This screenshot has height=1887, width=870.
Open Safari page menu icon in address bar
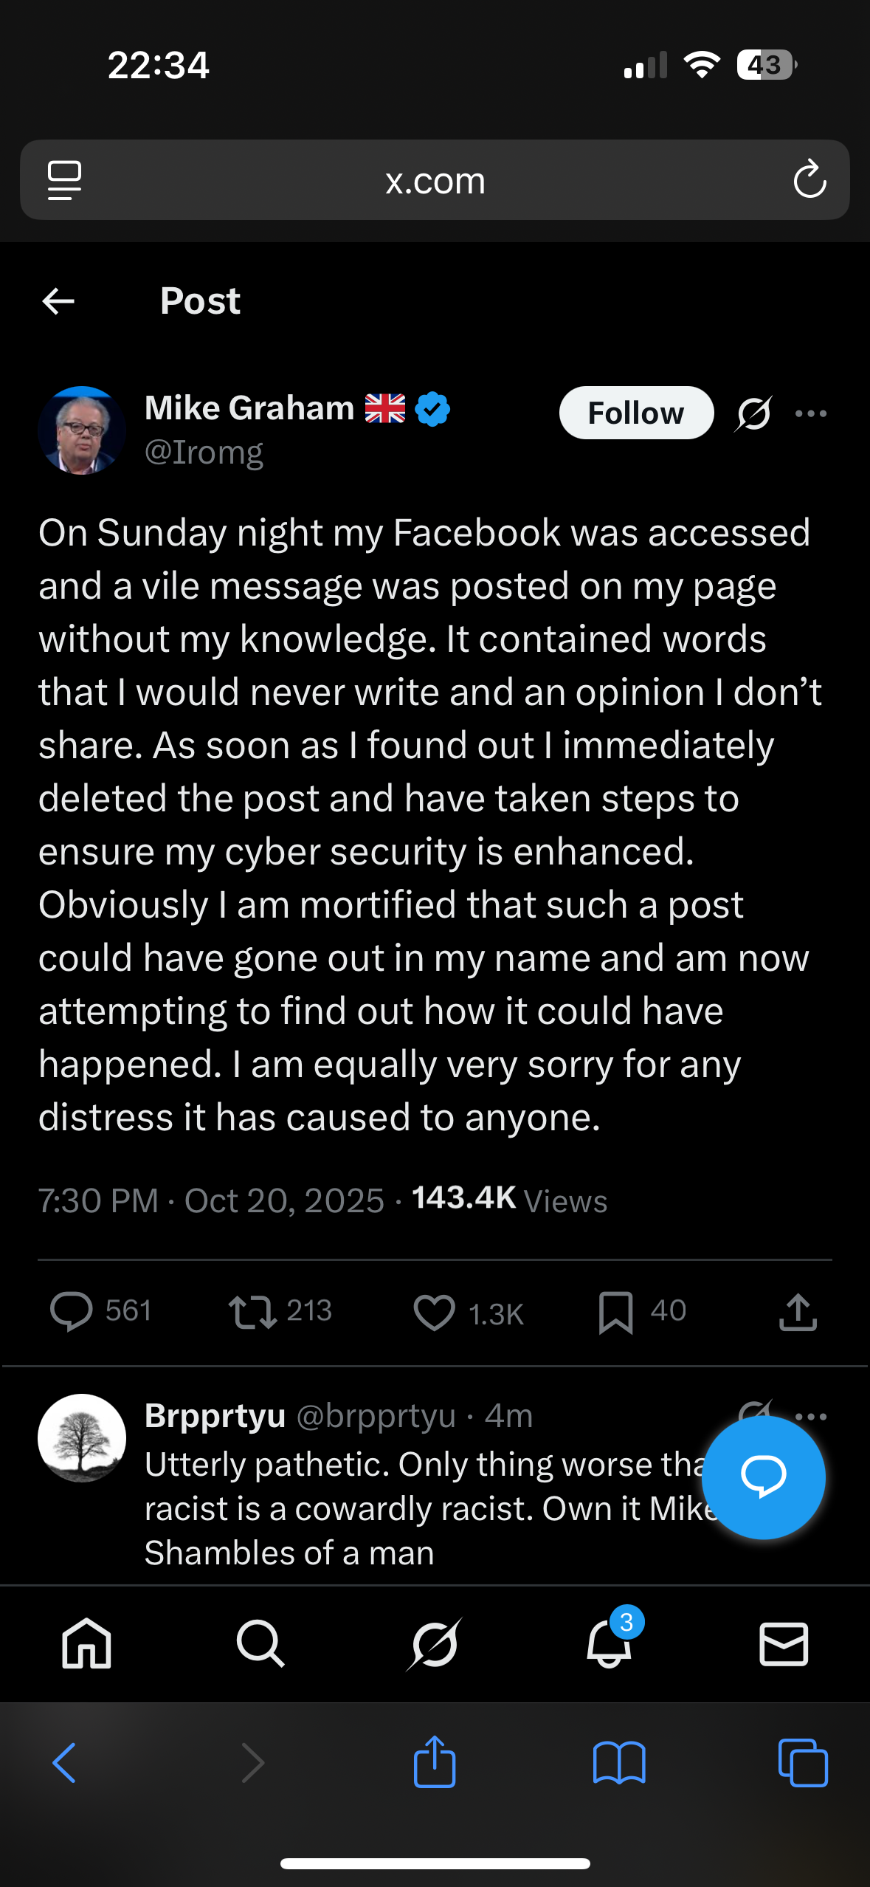coord(64,180)
